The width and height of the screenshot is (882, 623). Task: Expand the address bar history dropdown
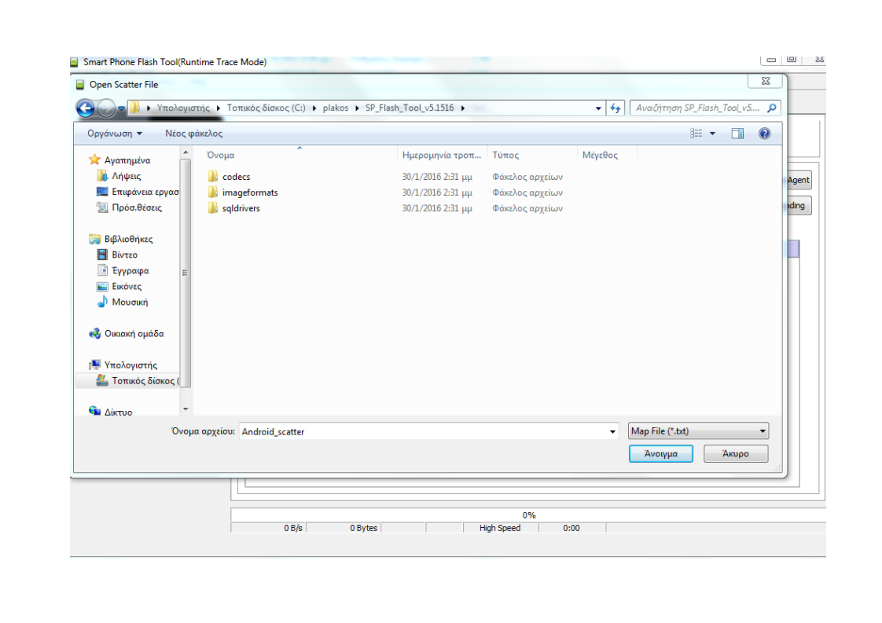click(598, 108)
